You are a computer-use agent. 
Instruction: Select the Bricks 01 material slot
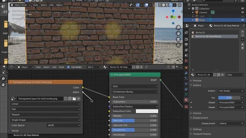[214, 33]
